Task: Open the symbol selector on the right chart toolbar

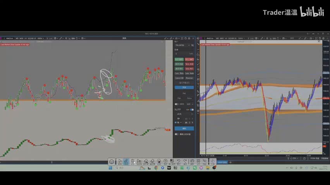Action: (x=210, y=38)
